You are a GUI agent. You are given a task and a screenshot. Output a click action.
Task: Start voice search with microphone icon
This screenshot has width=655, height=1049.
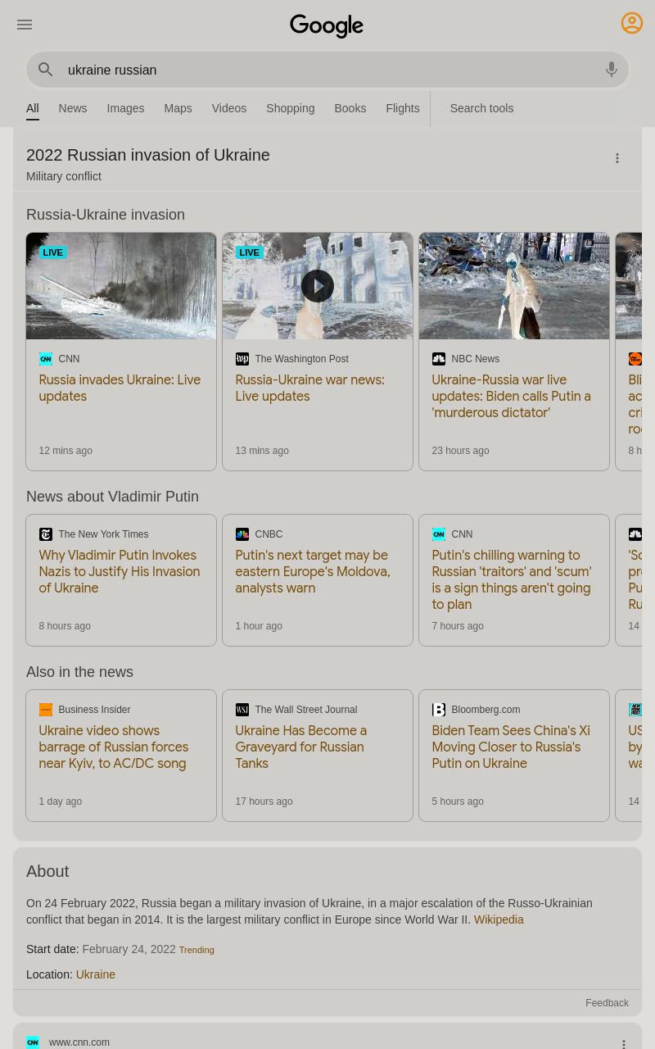click(x=612, y=70)
